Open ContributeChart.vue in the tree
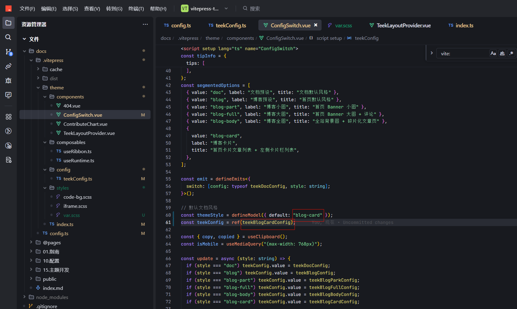The image size is (517, 309). [85, 124]
